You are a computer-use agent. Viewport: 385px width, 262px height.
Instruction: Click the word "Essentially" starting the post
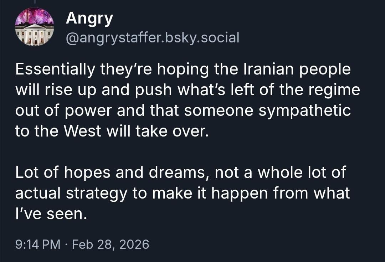55,69
